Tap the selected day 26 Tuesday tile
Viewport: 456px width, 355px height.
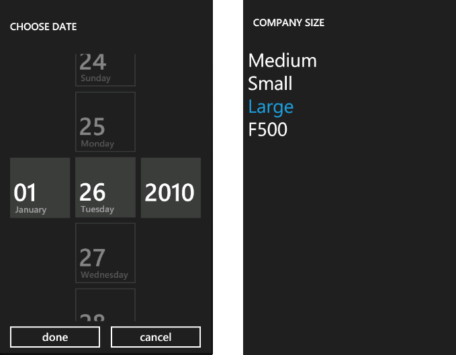[x=105, y=187]
